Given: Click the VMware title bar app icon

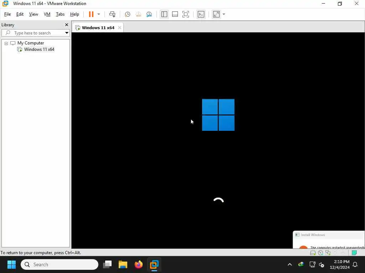Looking at the screenshot, I should [5, 4].
